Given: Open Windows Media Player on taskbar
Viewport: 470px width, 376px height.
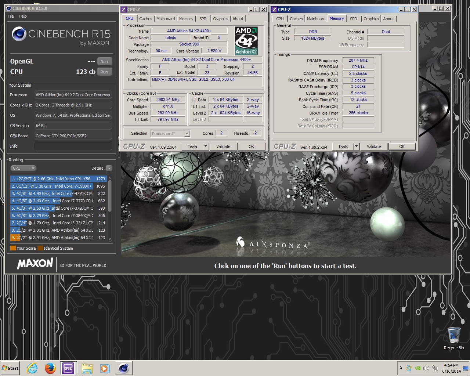Looking at the screenshot, I should tap(105, 368).
